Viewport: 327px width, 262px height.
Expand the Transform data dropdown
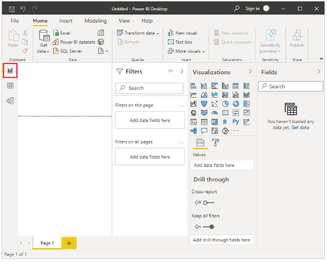click(158, 33)
